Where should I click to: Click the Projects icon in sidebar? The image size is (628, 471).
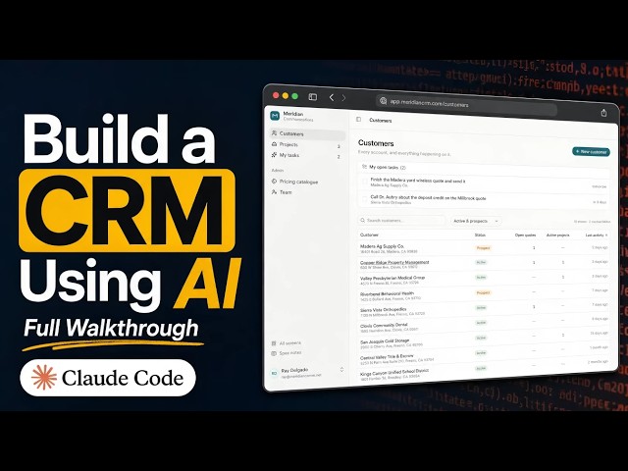pyautogui.click(x=274, y=144)
